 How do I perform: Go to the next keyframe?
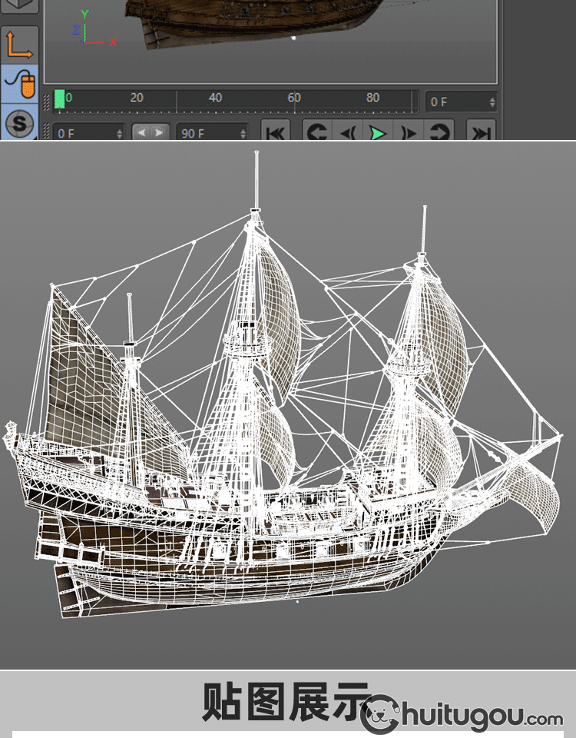(439, 133)
